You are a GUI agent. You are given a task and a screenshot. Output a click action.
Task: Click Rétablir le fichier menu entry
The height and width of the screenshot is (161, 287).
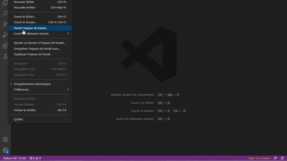coord(40,99)
